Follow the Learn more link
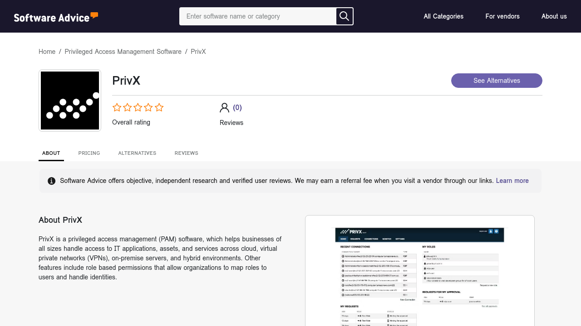 (x=512, y=181)
